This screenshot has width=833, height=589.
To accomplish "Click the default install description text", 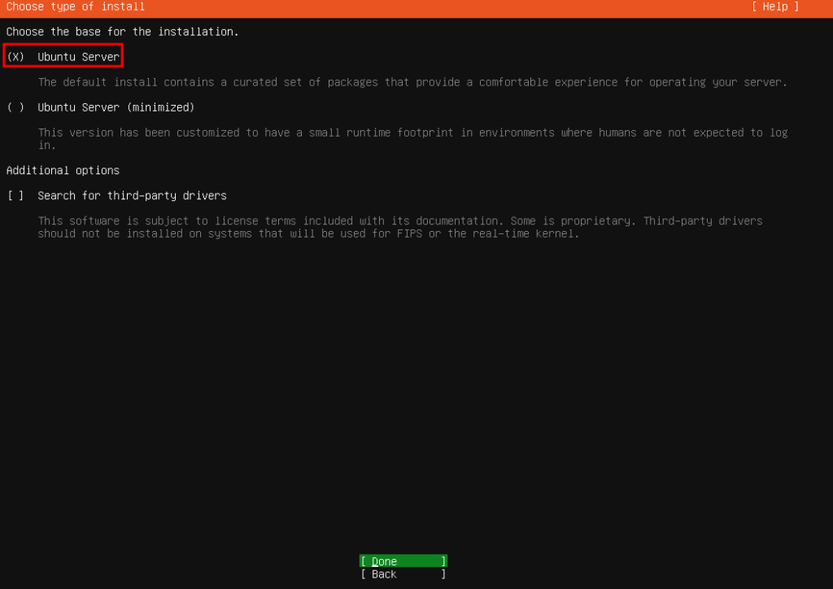I will [412, 82].
